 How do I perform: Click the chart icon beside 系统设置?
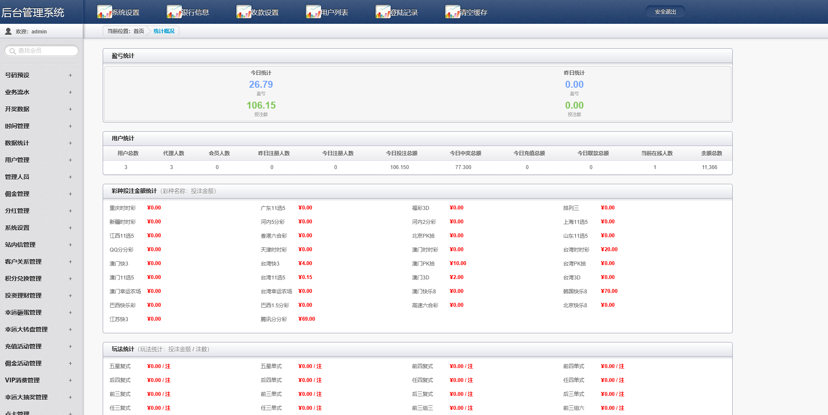click(104, 12)
